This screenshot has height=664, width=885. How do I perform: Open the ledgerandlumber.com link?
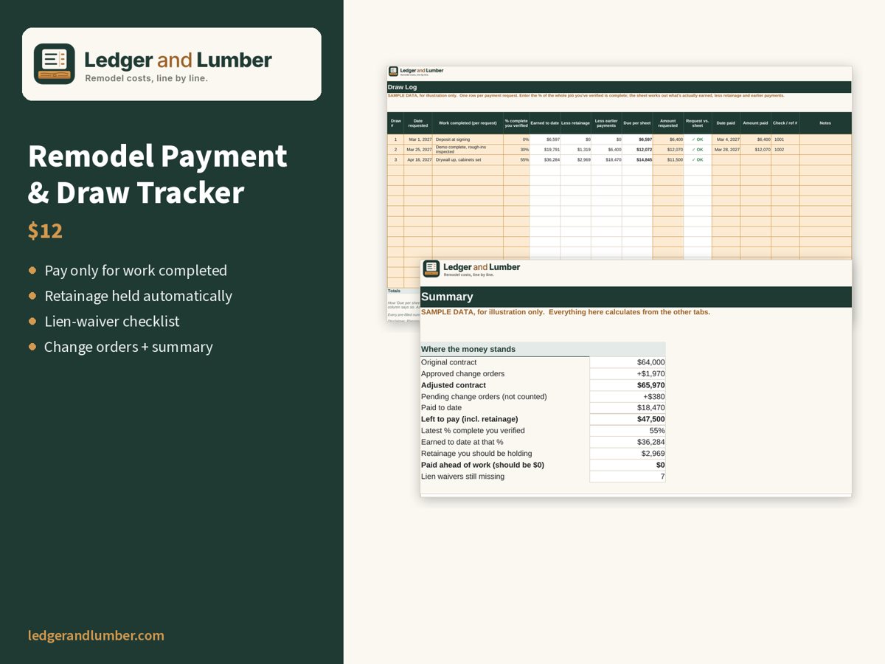tap(96, 635)
